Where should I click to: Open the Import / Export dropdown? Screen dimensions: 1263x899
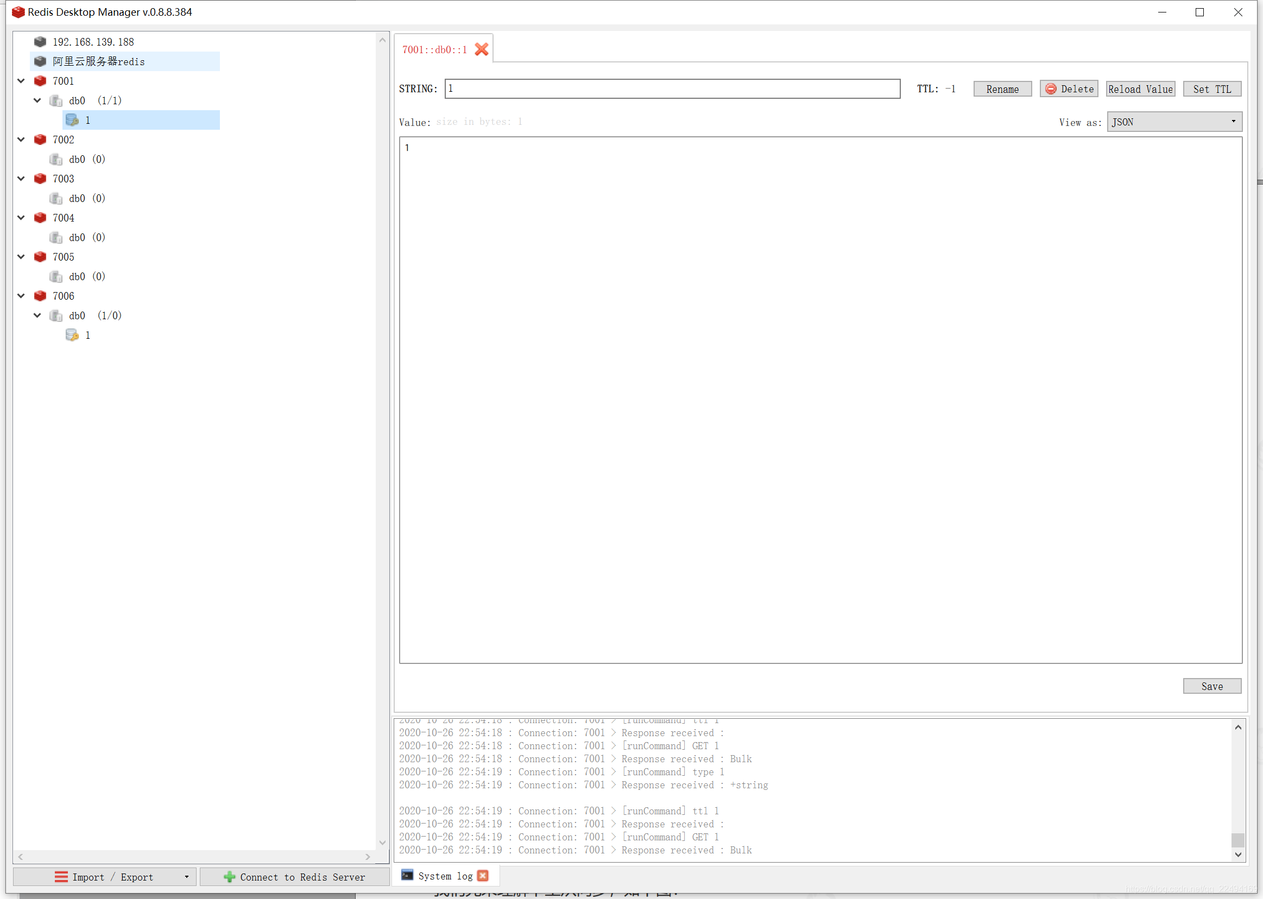[x=105, y=876]
